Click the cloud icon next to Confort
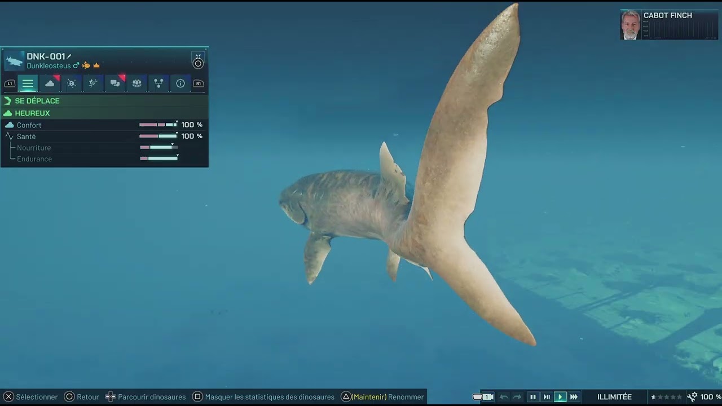Screen dimensions: 722x406 9,125
